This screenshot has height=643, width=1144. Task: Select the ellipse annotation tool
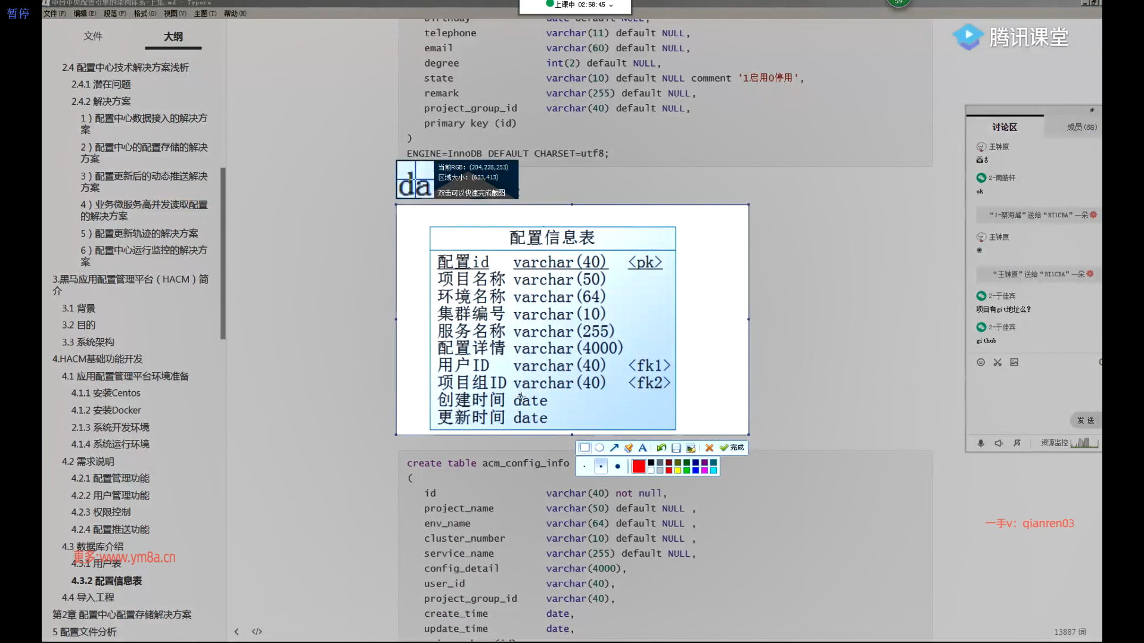[599, 448]
